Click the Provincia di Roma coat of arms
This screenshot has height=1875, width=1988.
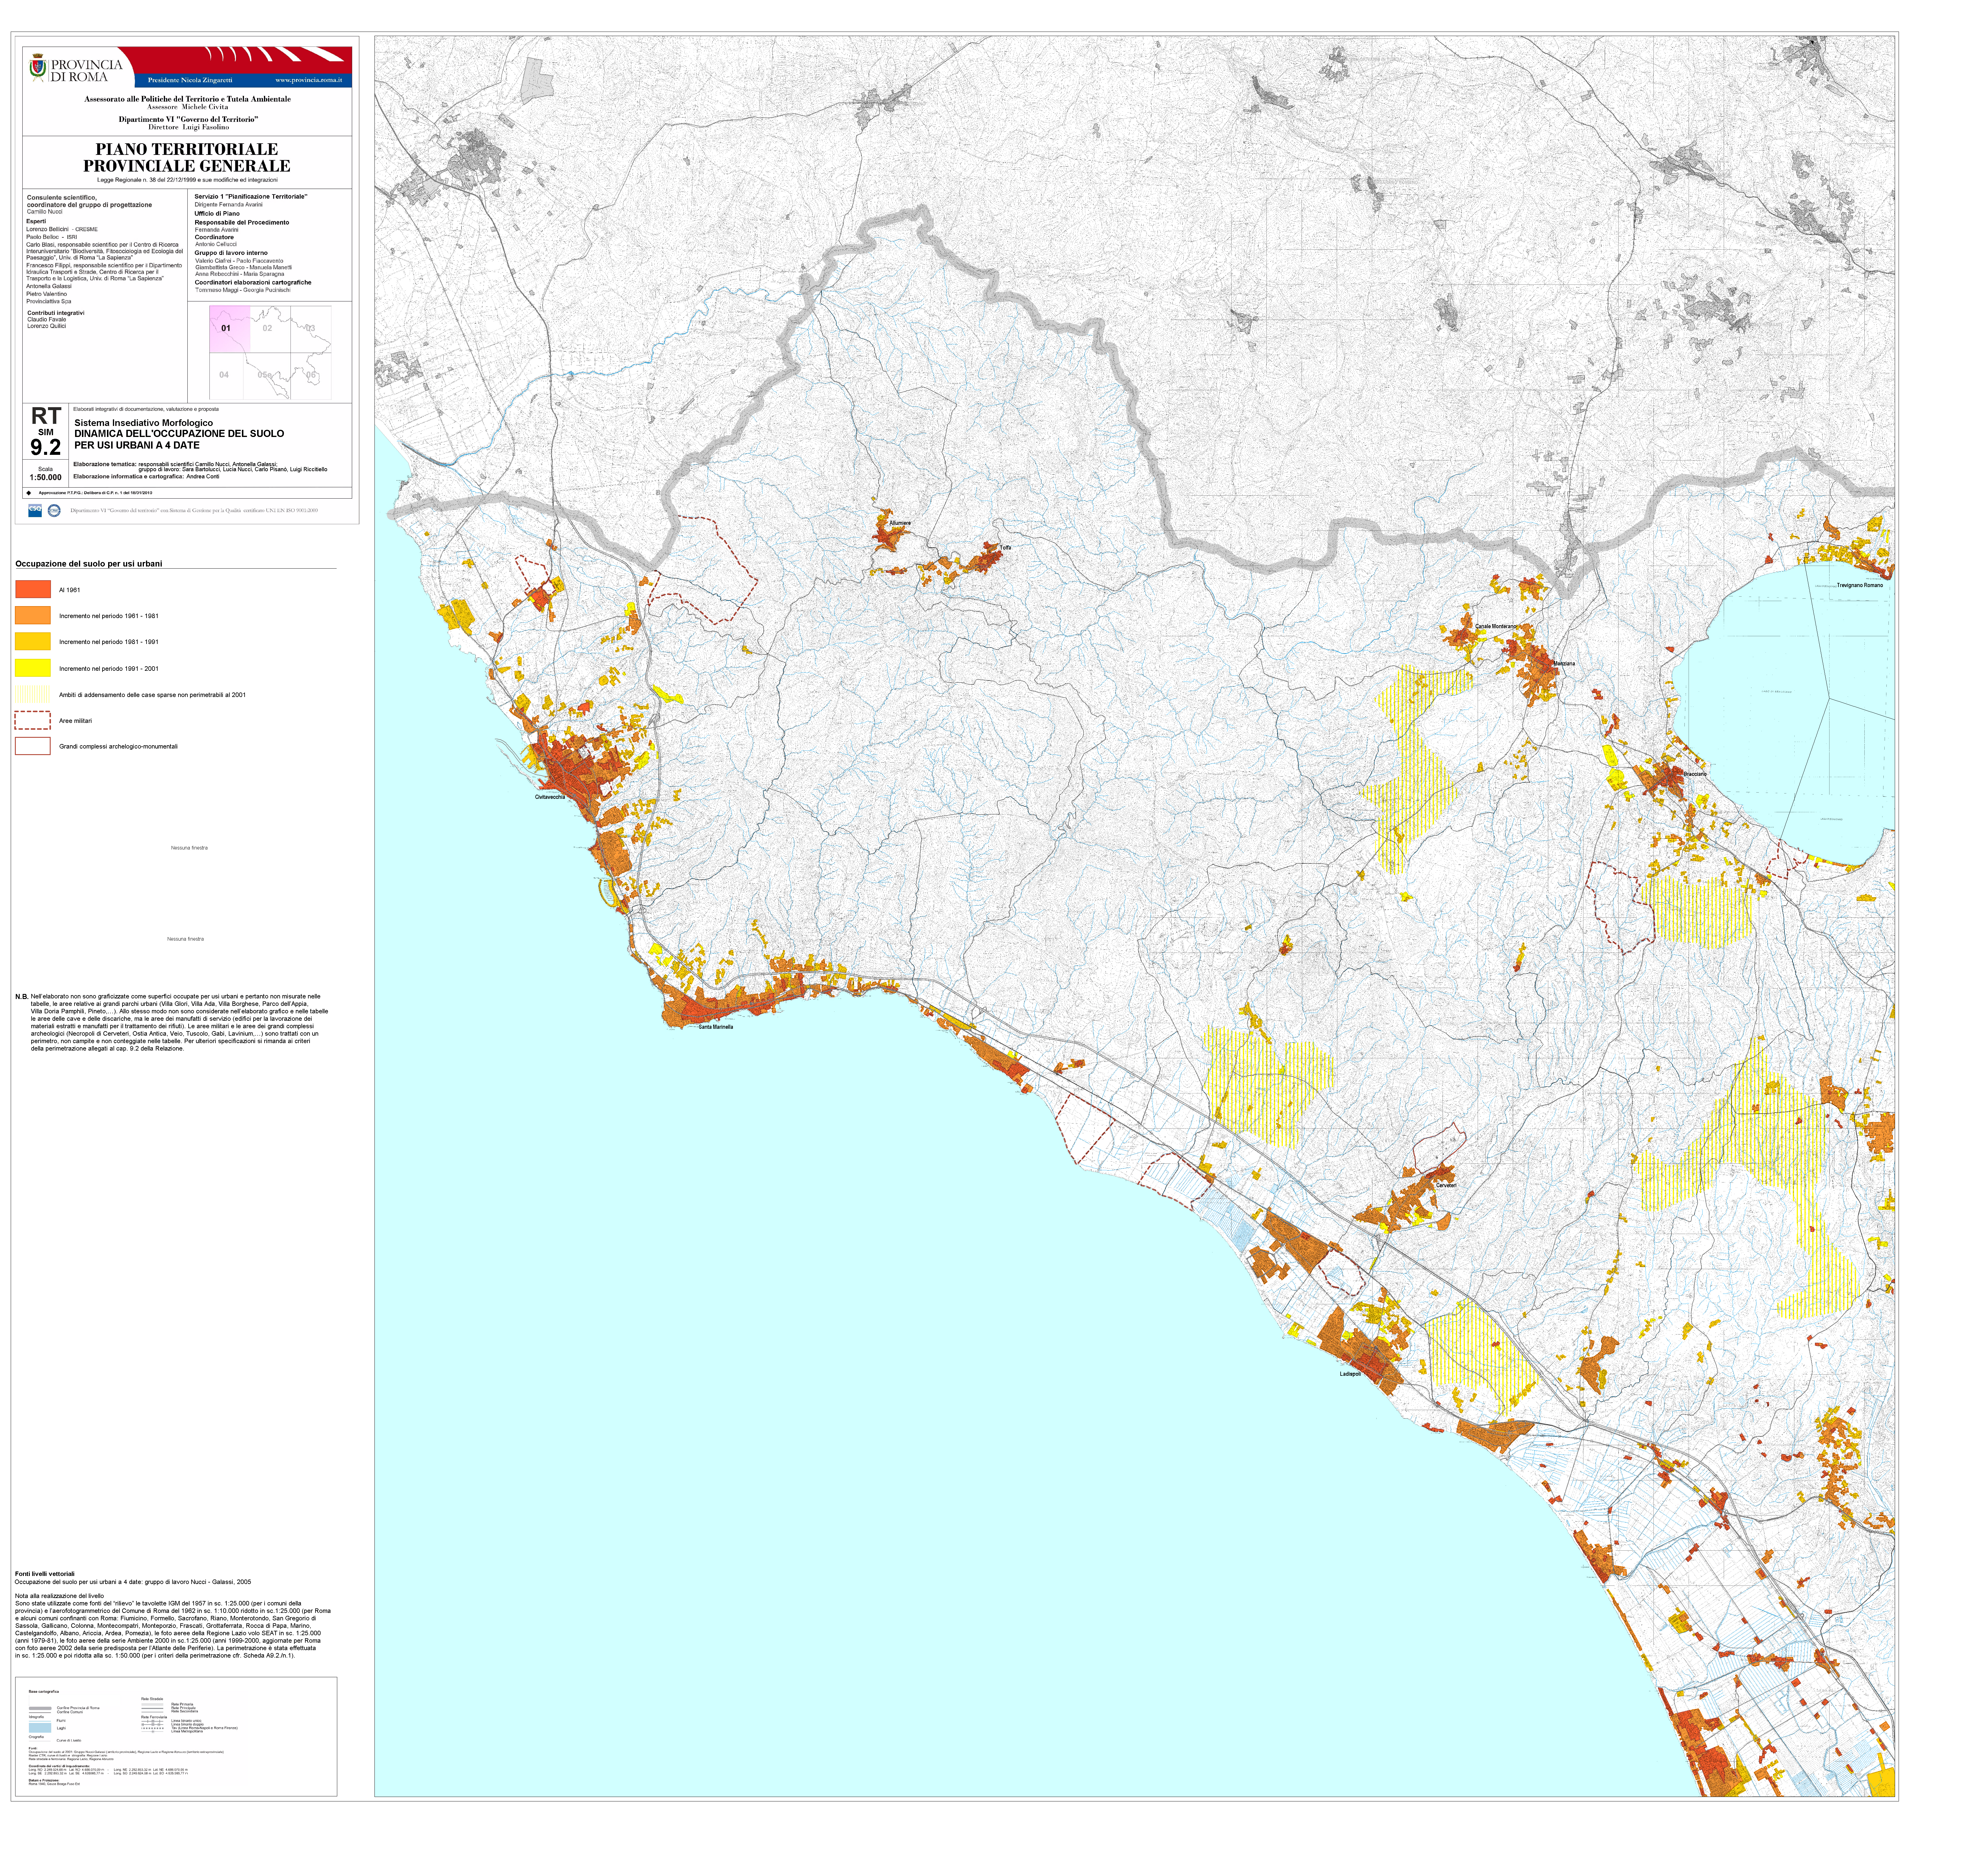click(38, 68)
